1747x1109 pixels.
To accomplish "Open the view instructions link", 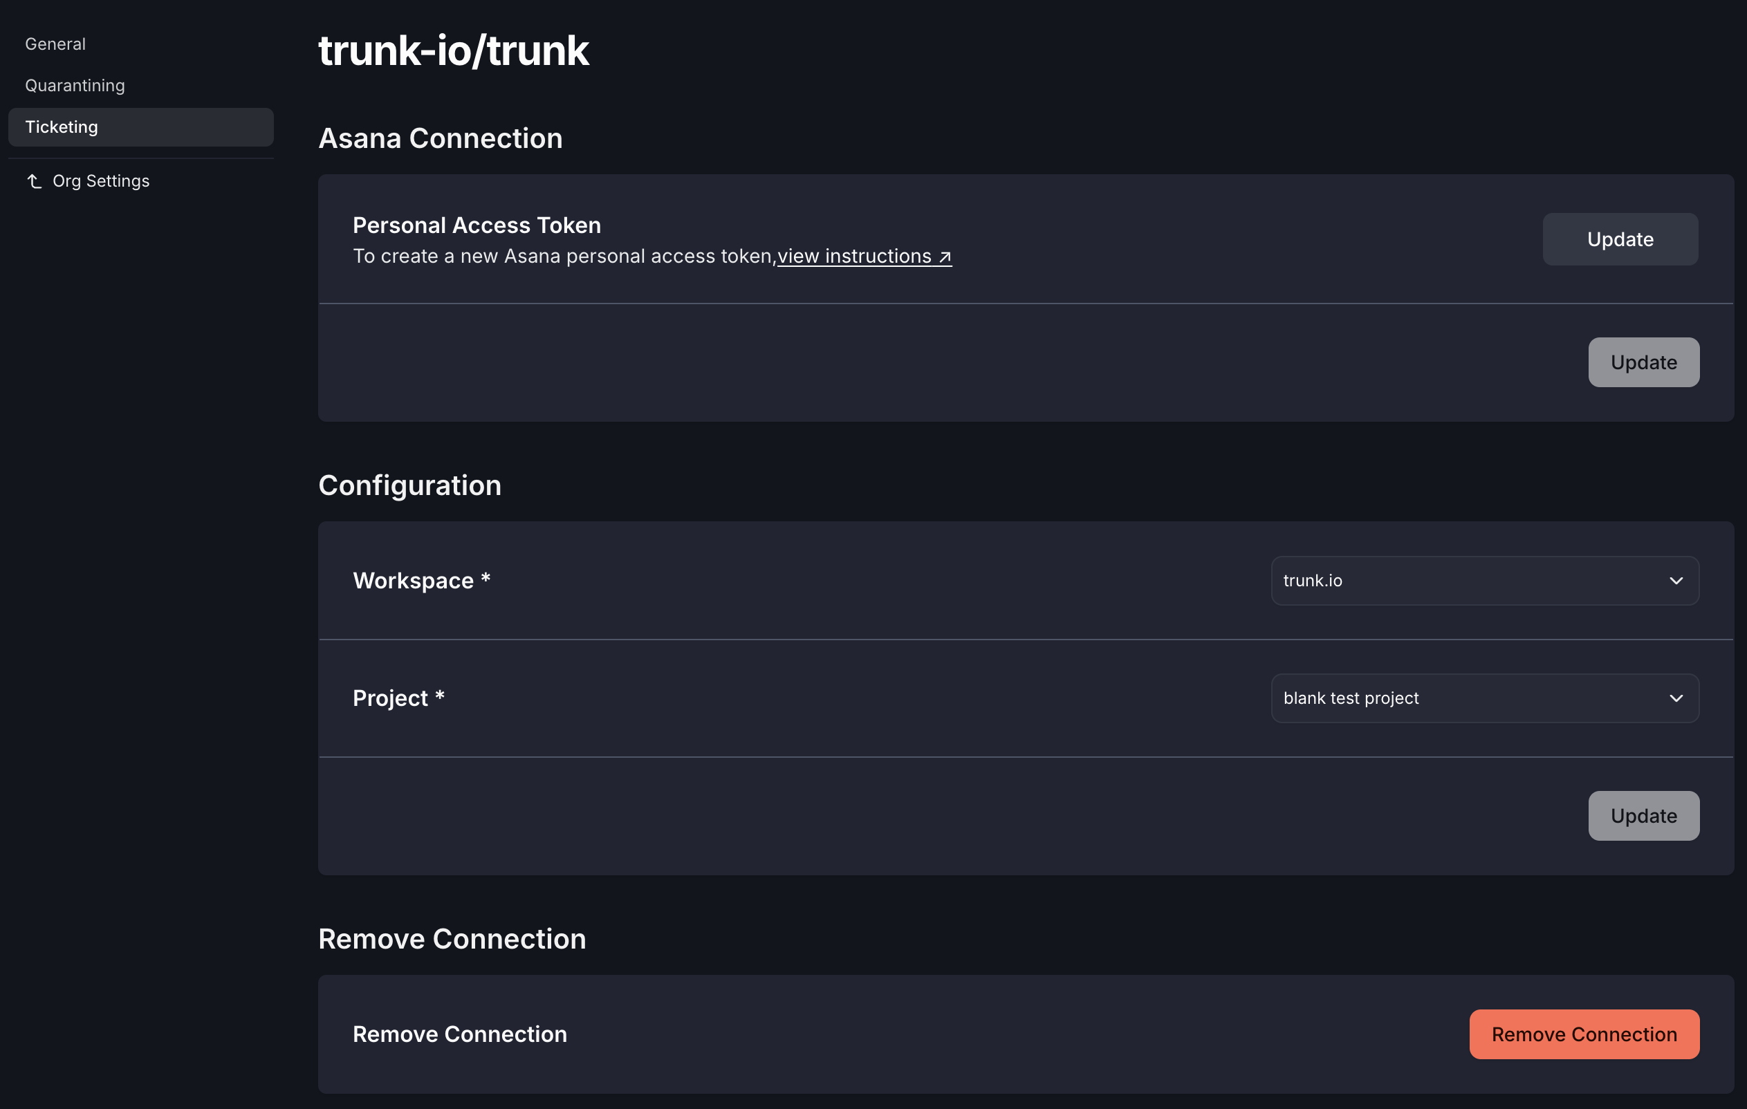I will pos(864,256).
